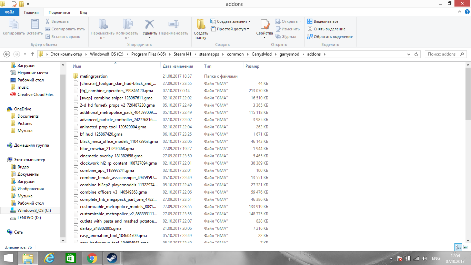471x265 pixels.
Task: Select Вырезать scissors command
Action: pyautogui.click(x=57, y=21)
